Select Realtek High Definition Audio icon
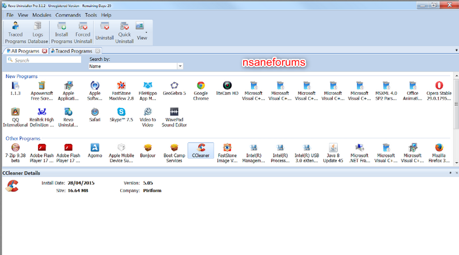459x255 pixels. [41, 117]
